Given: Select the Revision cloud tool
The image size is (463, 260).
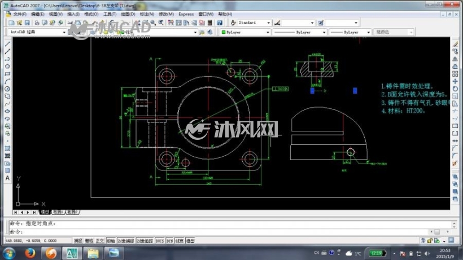Looking at the screenshot, I should click(8, 96).
